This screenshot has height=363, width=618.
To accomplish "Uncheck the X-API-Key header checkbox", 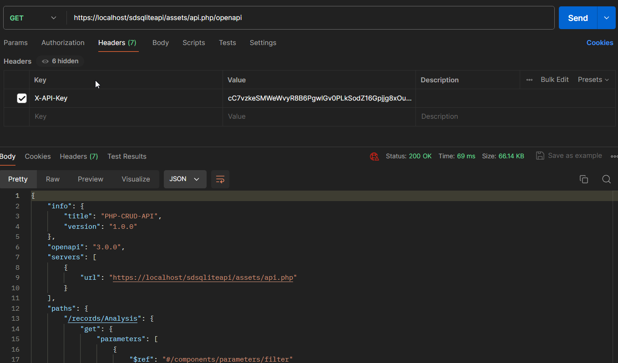I will (22, 98).
